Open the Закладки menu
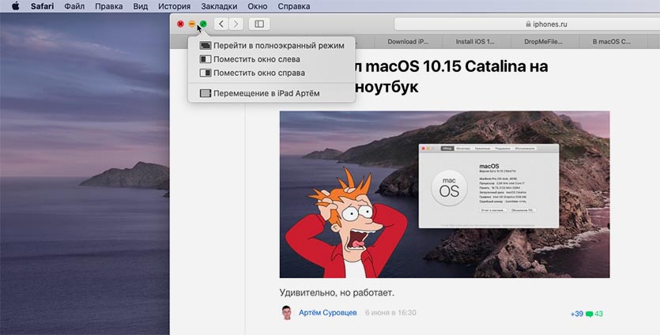The height and width of the screenshot is (335, 660). [219, 6]
